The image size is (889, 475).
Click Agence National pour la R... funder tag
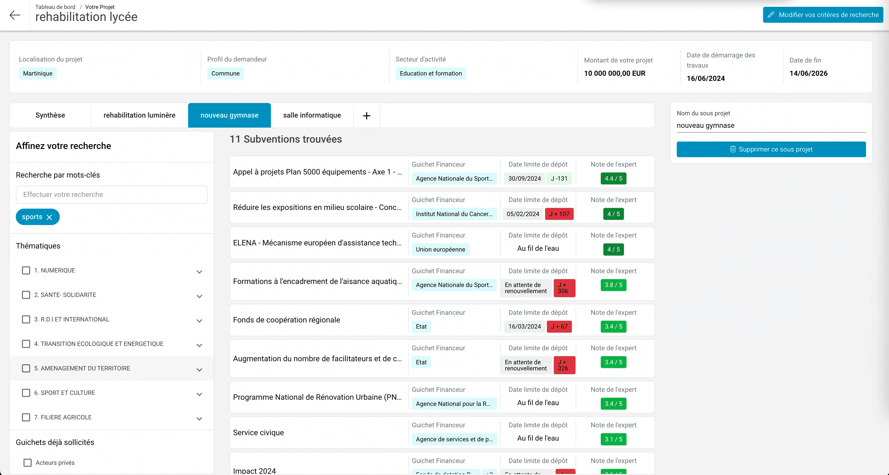(x=454, y=404)
